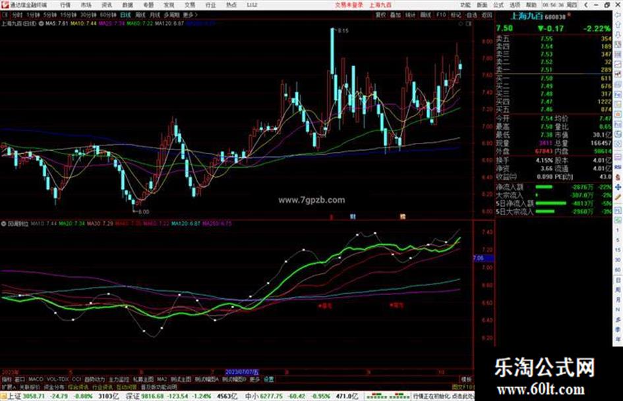Click the 模板 (template) button at bottom right

coord(467,379)
